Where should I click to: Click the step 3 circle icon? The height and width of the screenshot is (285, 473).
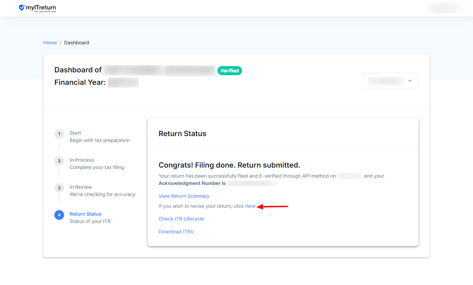[x=59, y=188]
